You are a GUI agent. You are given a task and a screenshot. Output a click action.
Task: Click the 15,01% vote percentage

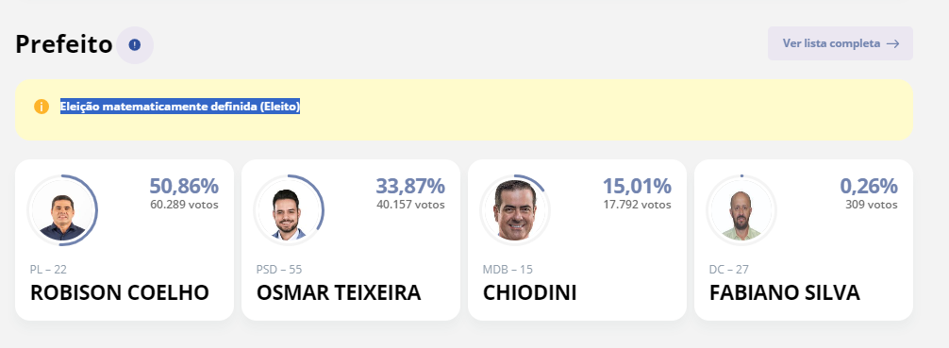(x=637, y=186)
